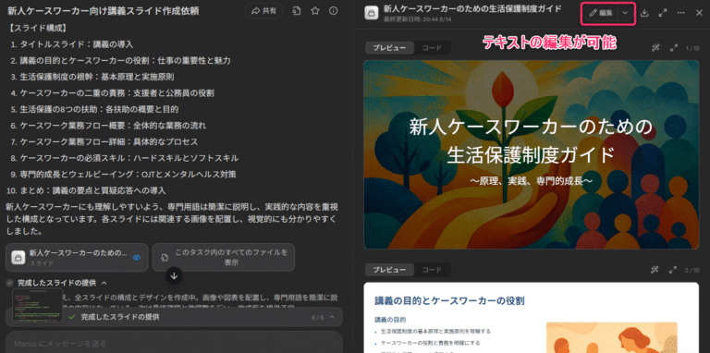Click list item 6 ケースワーク業務フロー概要
The height and width of the screenshot is (353, 710).
pos(113,126)
